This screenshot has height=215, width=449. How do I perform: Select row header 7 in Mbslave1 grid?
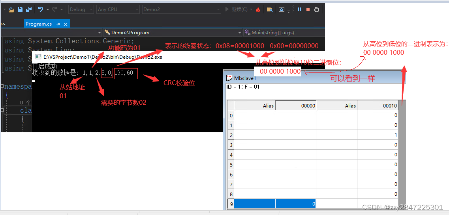click(x=231, y=184)
